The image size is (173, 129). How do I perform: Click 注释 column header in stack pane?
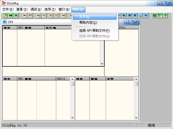[120, 79]
